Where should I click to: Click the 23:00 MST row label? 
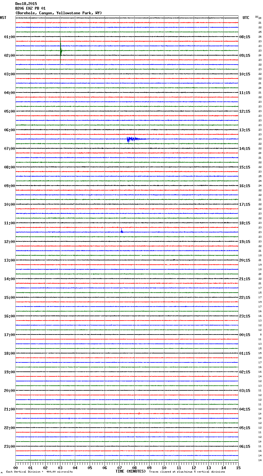[10, 447]
